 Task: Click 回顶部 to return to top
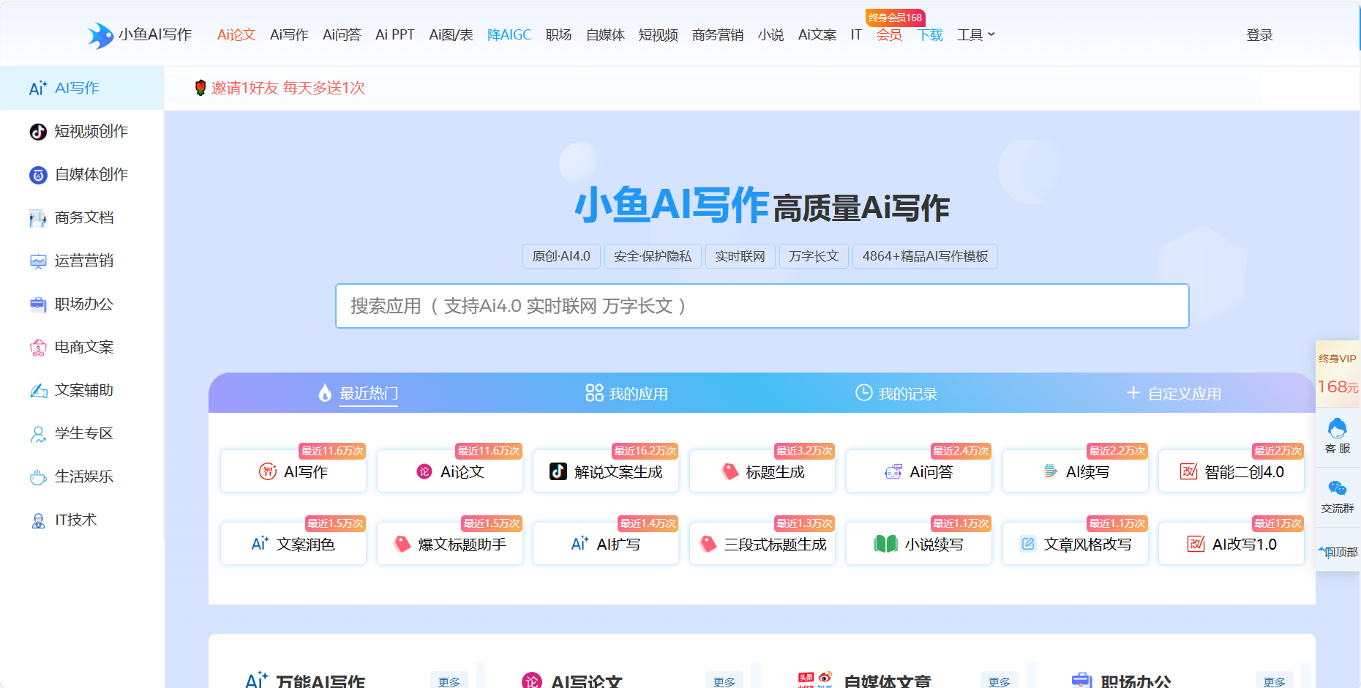point(1338,552)
